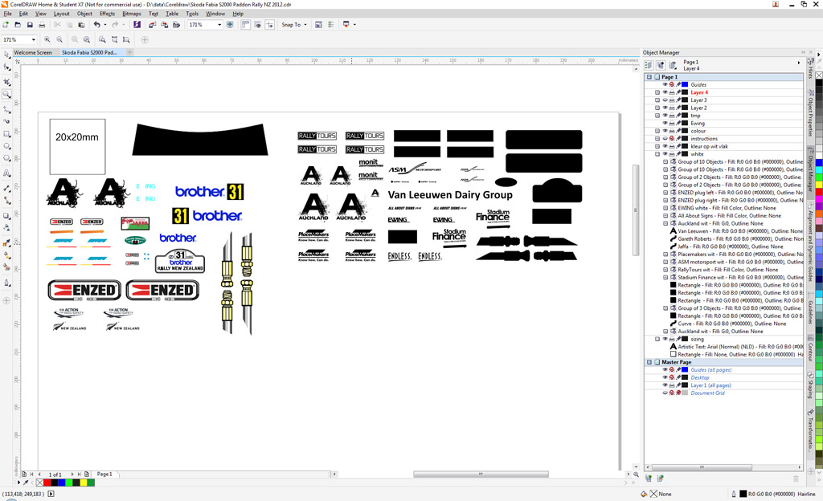
Task: Select the Connector tool in the toolbox
Action: [6, 200]
